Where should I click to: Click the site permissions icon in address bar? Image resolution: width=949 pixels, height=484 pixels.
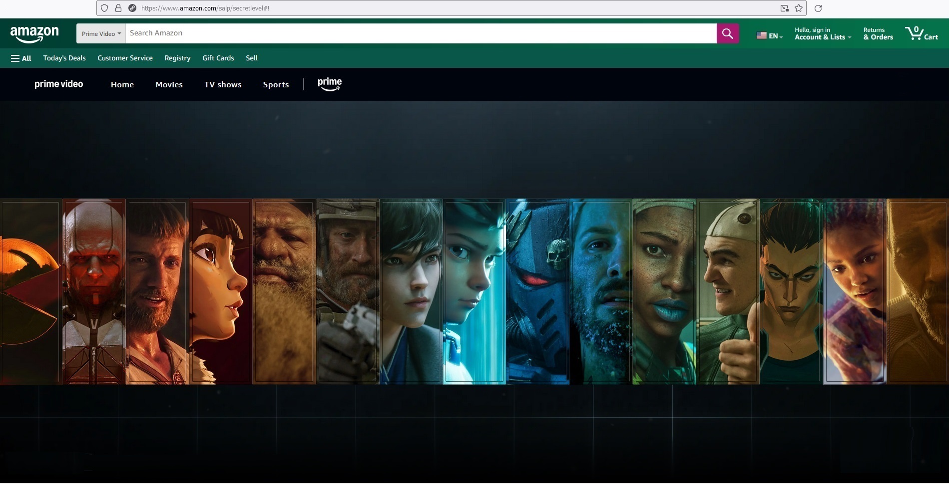(x=132, y=8)
